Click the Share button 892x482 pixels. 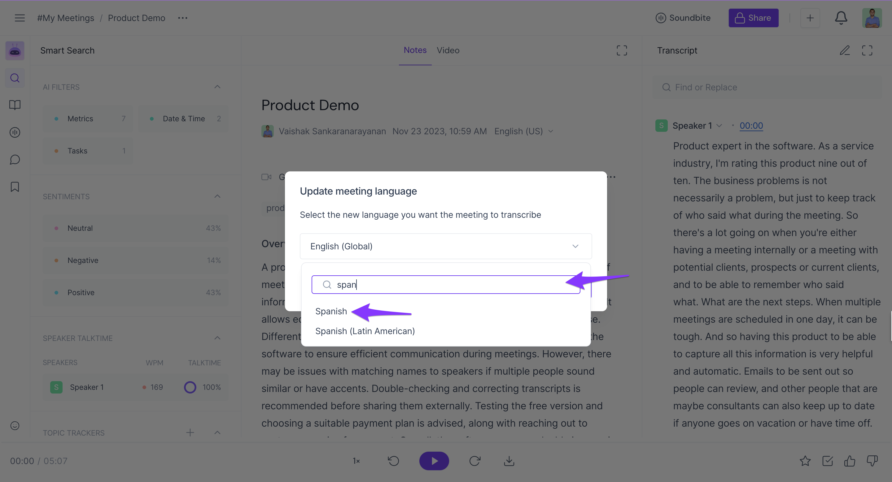753,18
